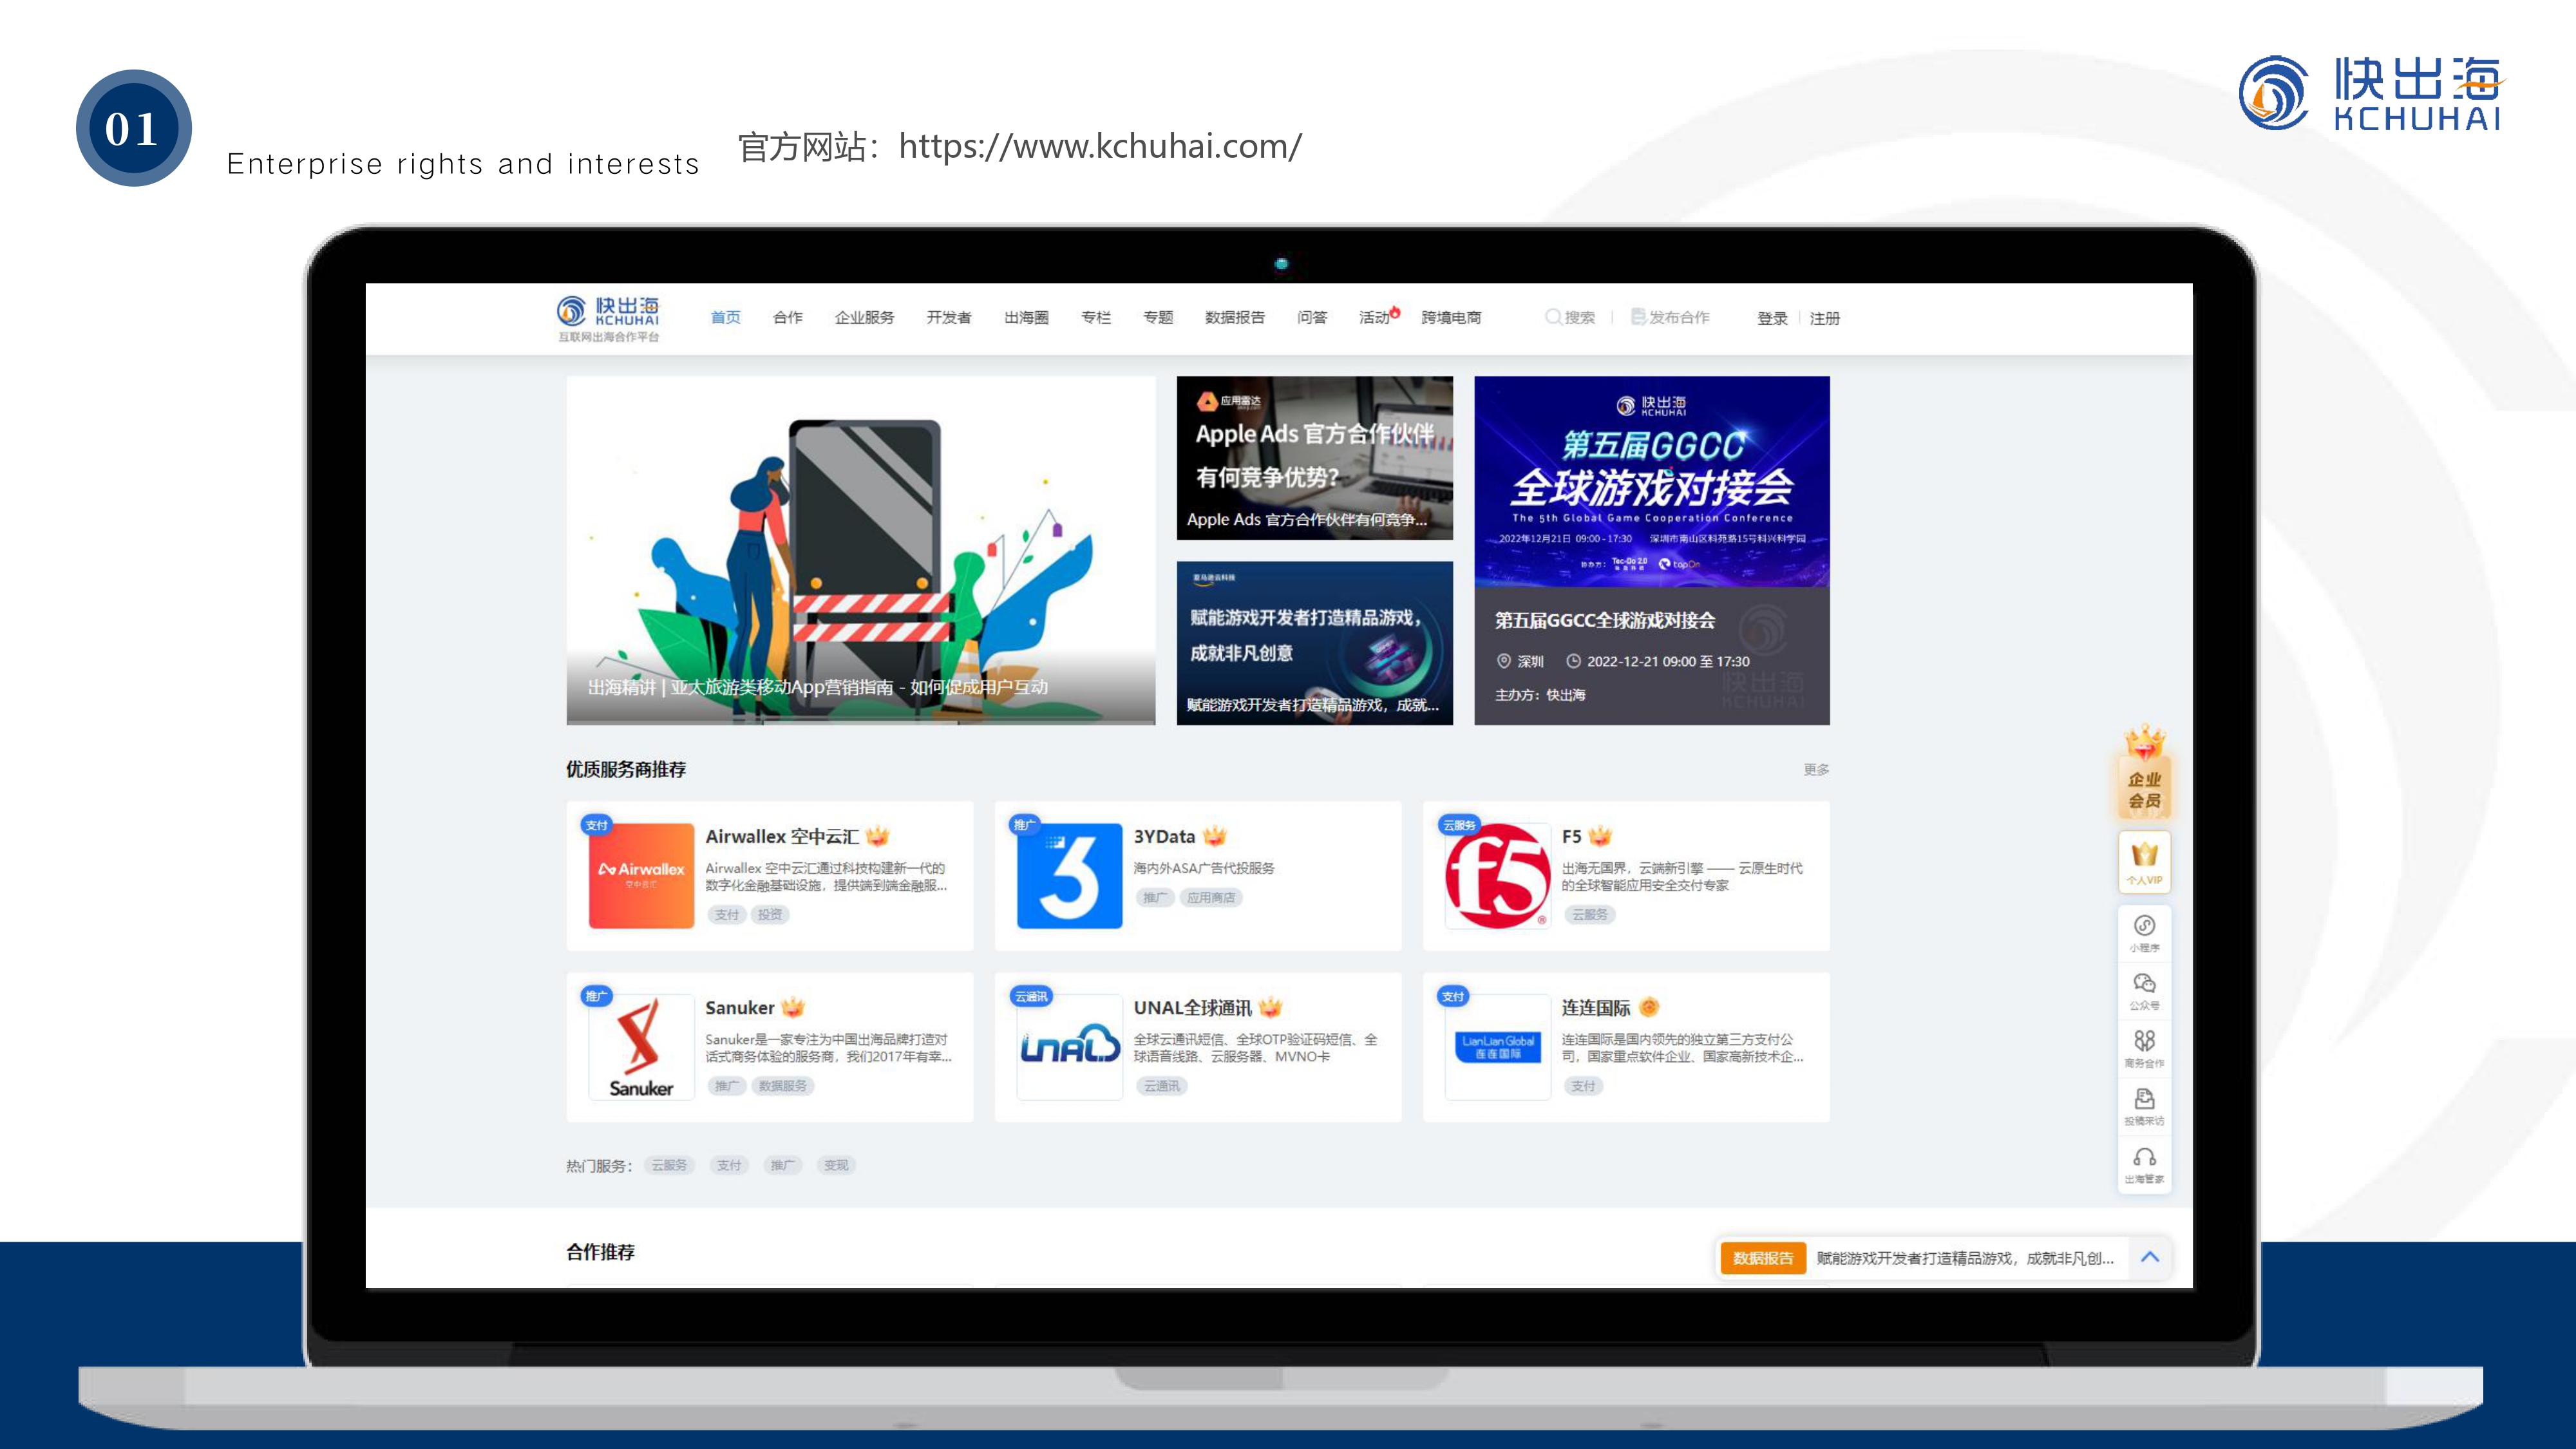Click the search magnifier icon
2576x1449 pixels.
(x=1553, y=317)
